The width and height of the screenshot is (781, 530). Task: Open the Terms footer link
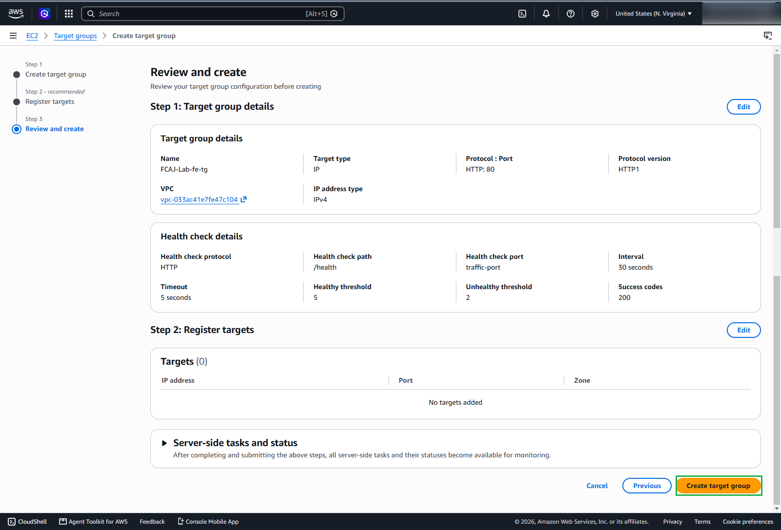click(702, 522)
